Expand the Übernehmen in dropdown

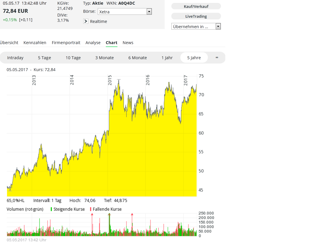[196, 26]
